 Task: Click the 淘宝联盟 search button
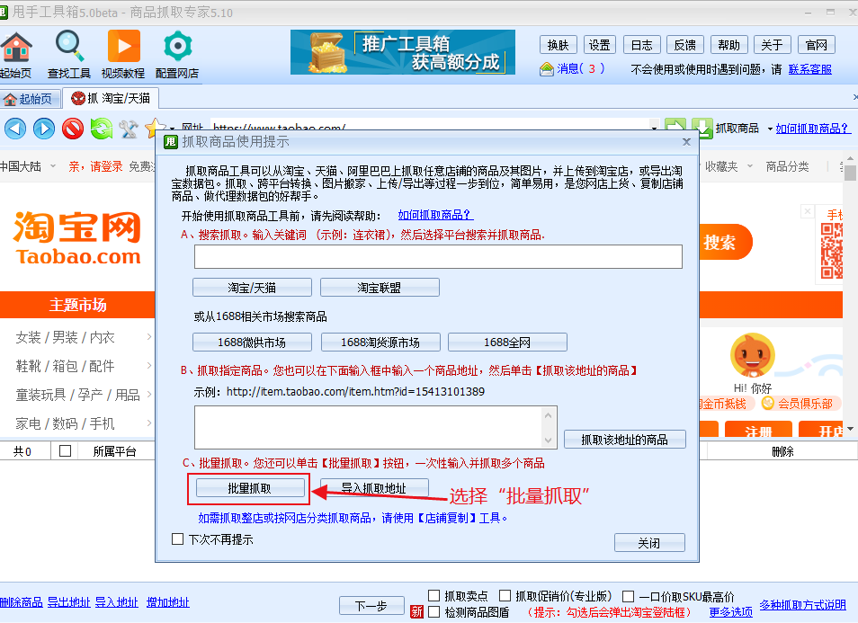[380, 288]
